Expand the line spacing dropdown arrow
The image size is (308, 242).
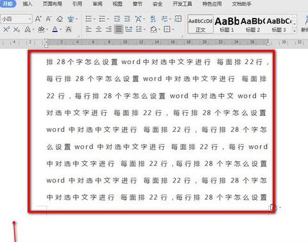click(144, 29)
